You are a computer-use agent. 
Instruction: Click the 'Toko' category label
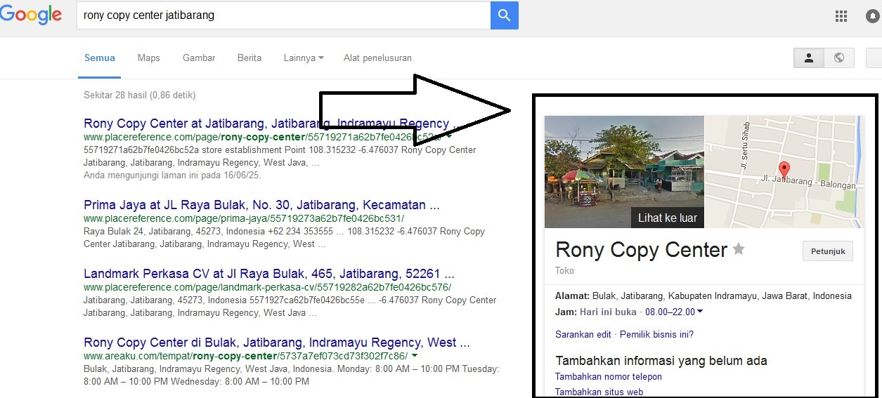coord(564,270)
